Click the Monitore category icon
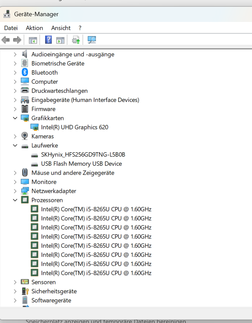 click(25, 182)
